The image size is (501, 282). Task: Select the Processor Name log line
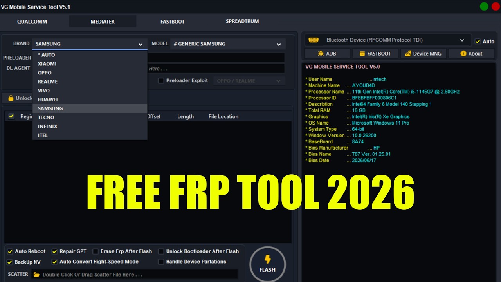click(x=382, y=92)
